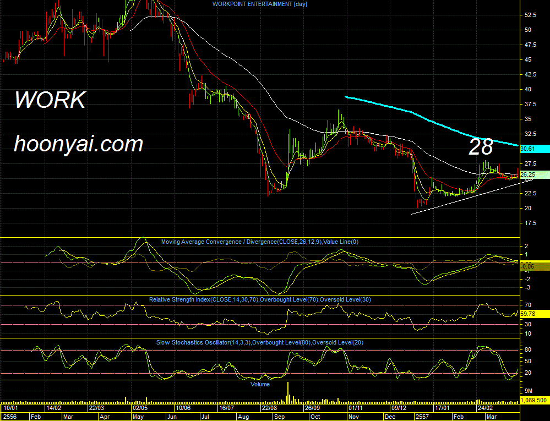The image size is (550, 421).
Task: Click the Jul month label
Action: click(205, 417)
